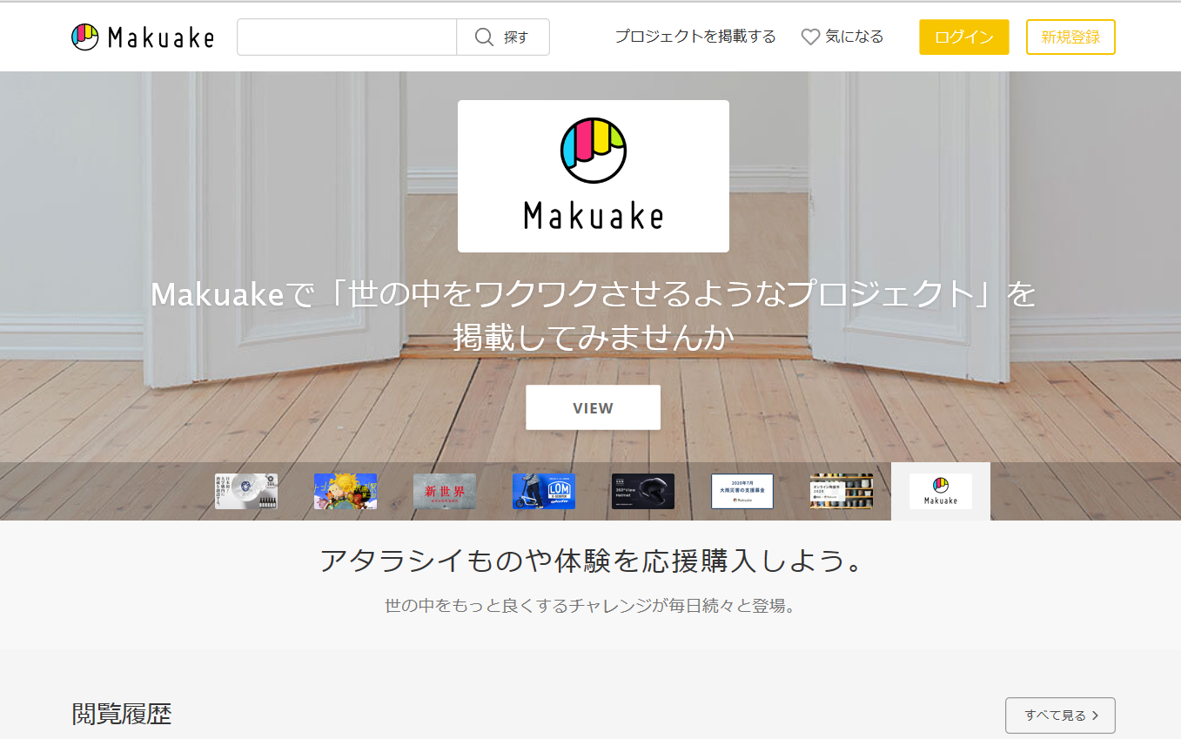Image resolution: width=1181 pixels, height=739 pixels.
Task: Select the 大雨災害の支援募金 carousel thumbnail
Action: [742, 492]
